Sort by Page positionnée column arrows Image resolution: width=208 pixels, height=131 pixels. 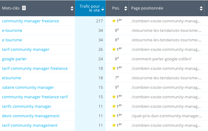click(x=201, y=8)
